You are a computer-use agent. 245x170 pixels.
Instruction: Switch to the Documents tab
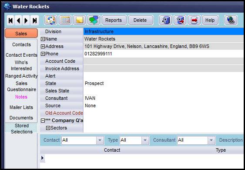point(21,118)
